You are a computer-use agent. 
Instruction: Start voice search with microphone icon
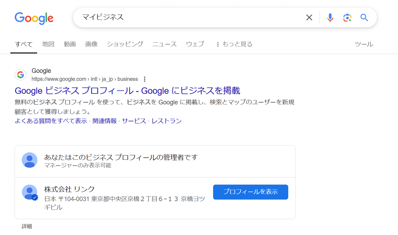click(x=330, y=18)
